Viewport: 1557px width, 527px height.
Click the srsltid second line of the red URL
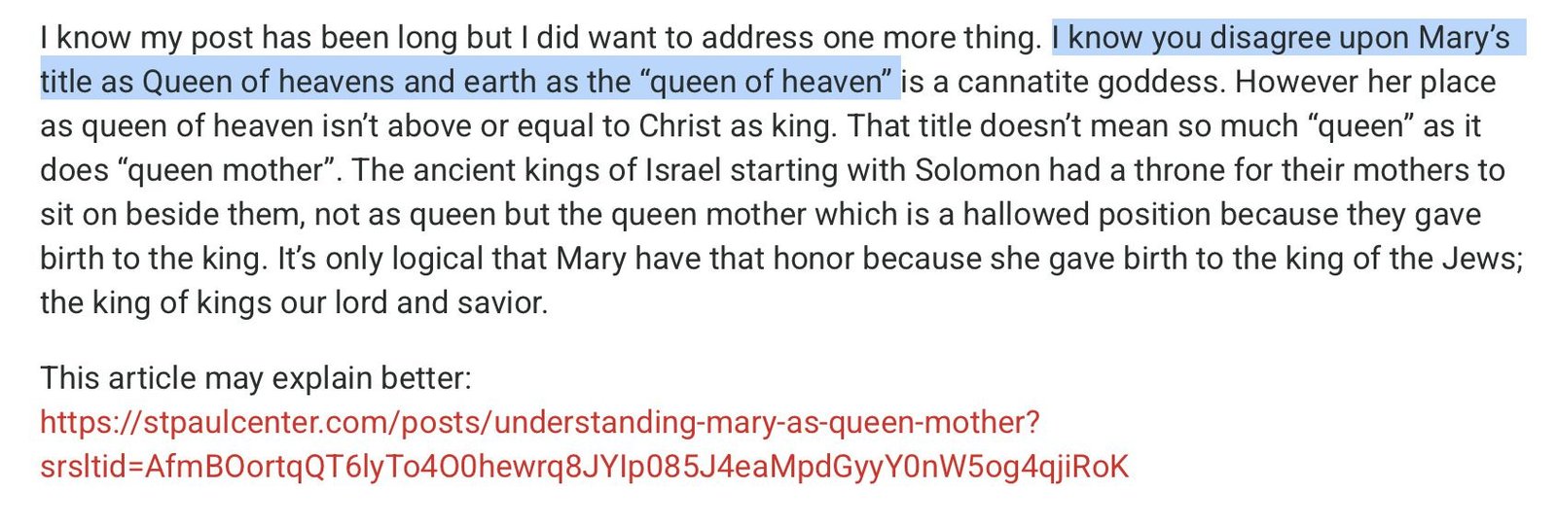584,467
